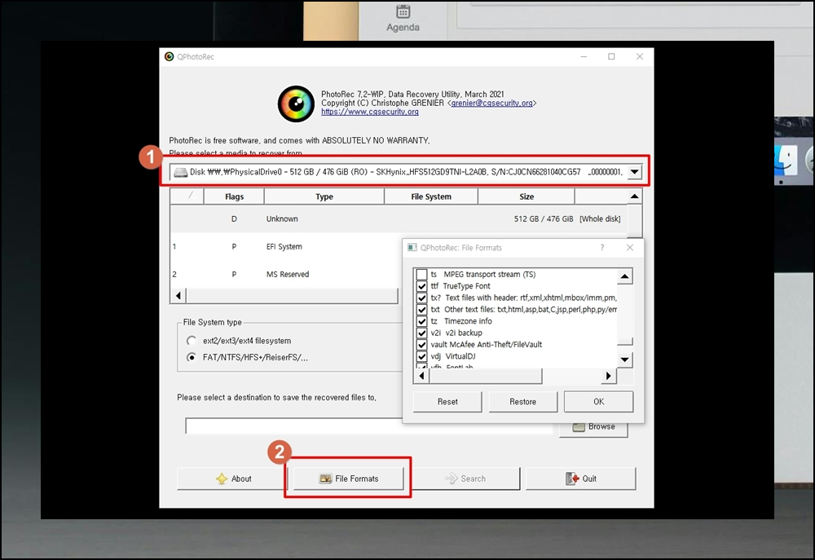Open the File Formats button

(x=348, y=478)
